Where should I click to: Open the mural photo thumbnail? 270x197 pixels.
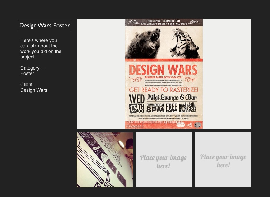pyautogui.click(x=105, y=160)
